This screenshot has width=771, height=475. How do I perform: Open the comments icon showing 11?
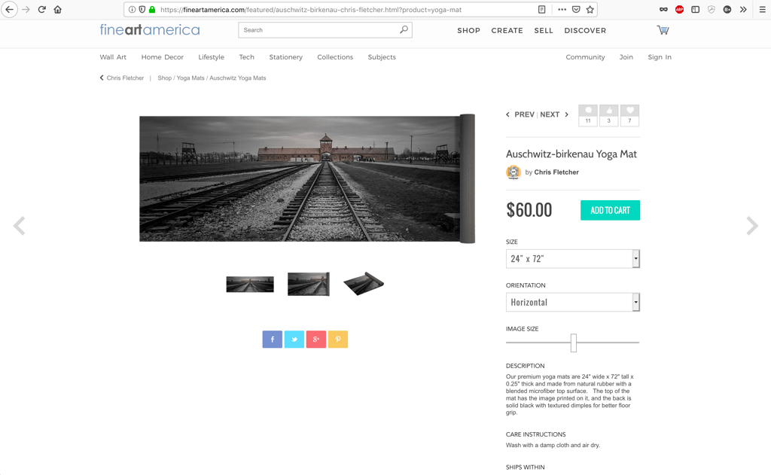point(588,115)
